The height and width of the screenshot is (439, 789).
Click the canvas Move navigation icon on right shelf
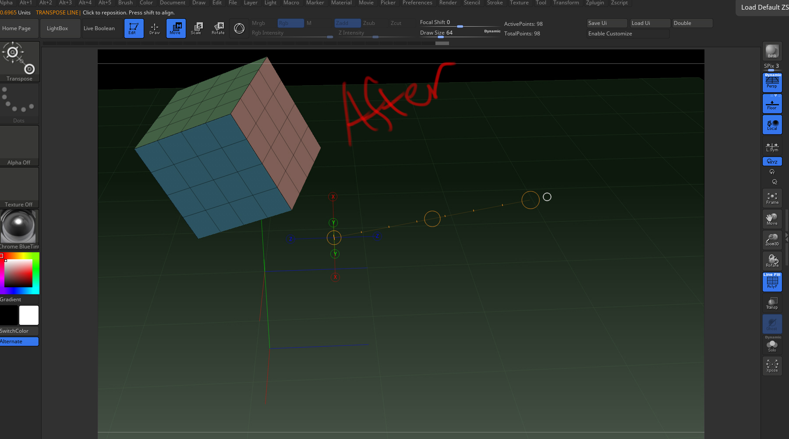tap(772, 219)
